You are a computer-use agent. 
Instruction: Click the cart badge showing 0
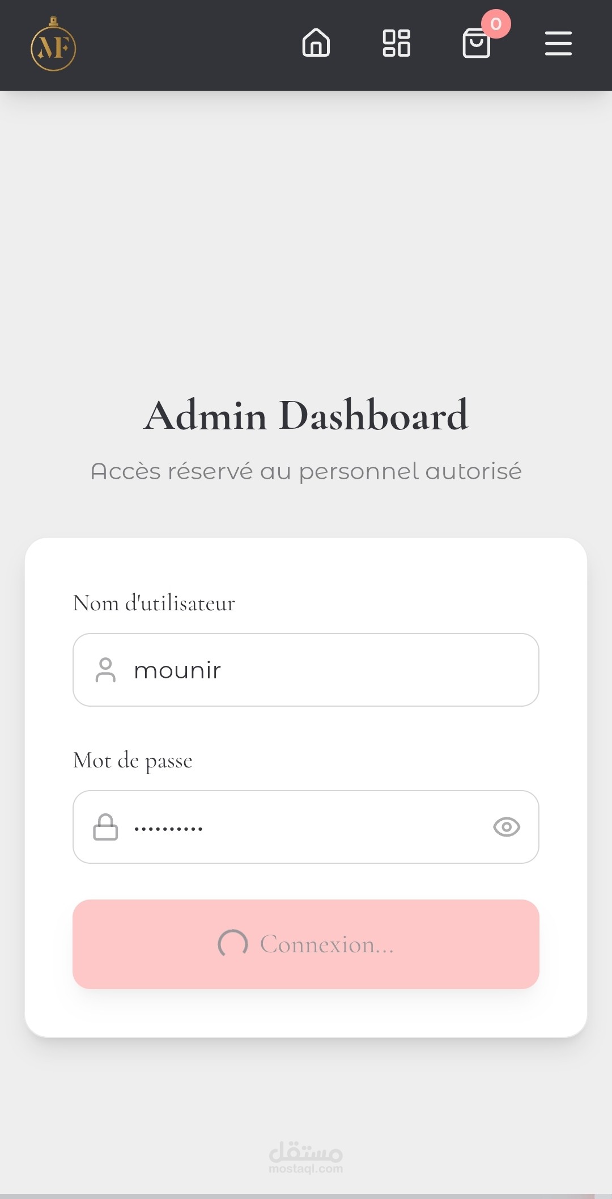pos(496,24)
